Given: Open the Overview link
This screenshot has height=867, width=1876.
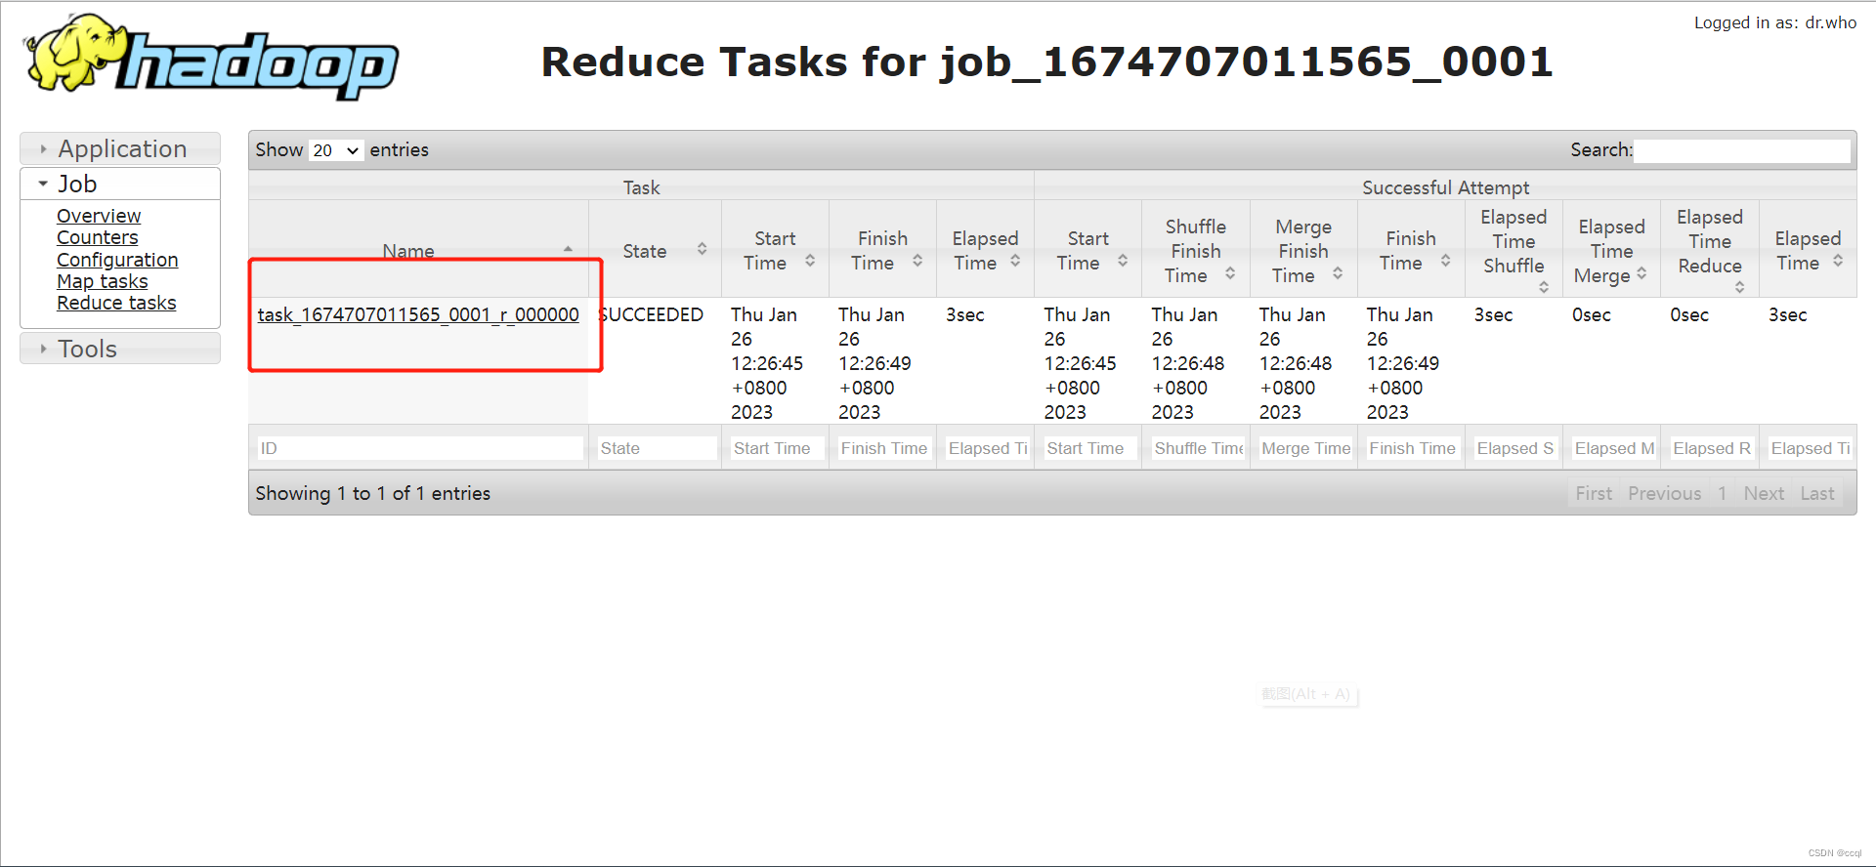Looking at the screenshot, I should point(99,216).
